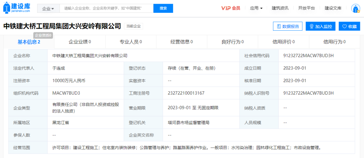Switch to the 经营信息 tab
This screenshot has width=364, height=158.
click(x=182, y=42)
